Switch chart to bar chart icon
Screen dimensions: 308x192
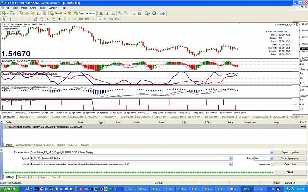[101, 13]
